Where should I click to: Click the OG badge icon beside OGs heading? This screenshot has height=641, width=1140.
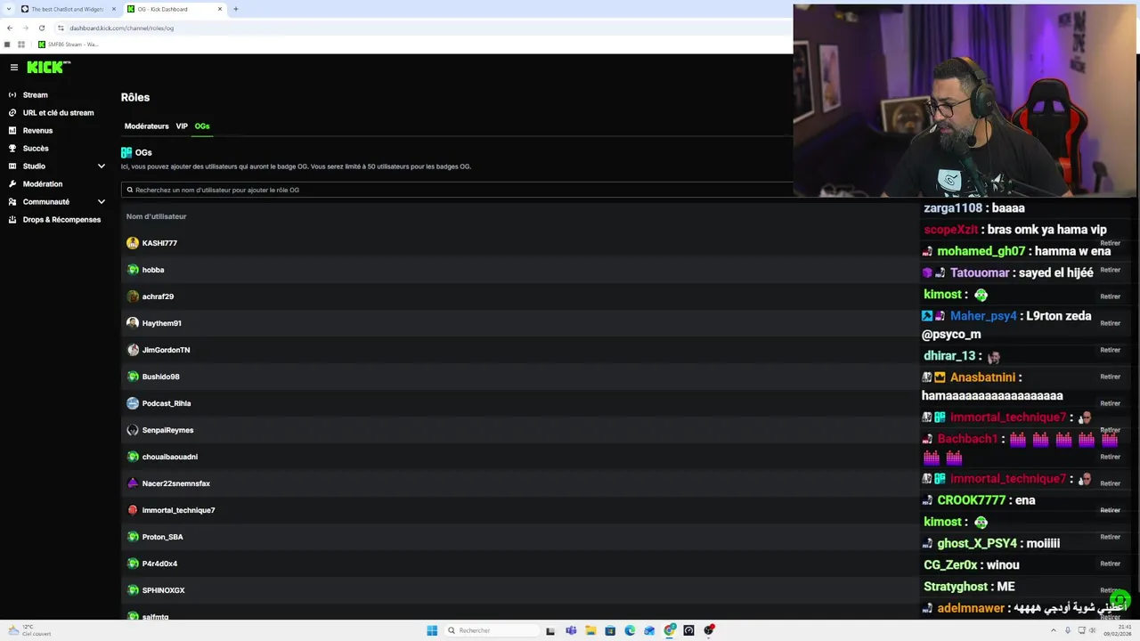pyautogui.click(x=126, y=152)
